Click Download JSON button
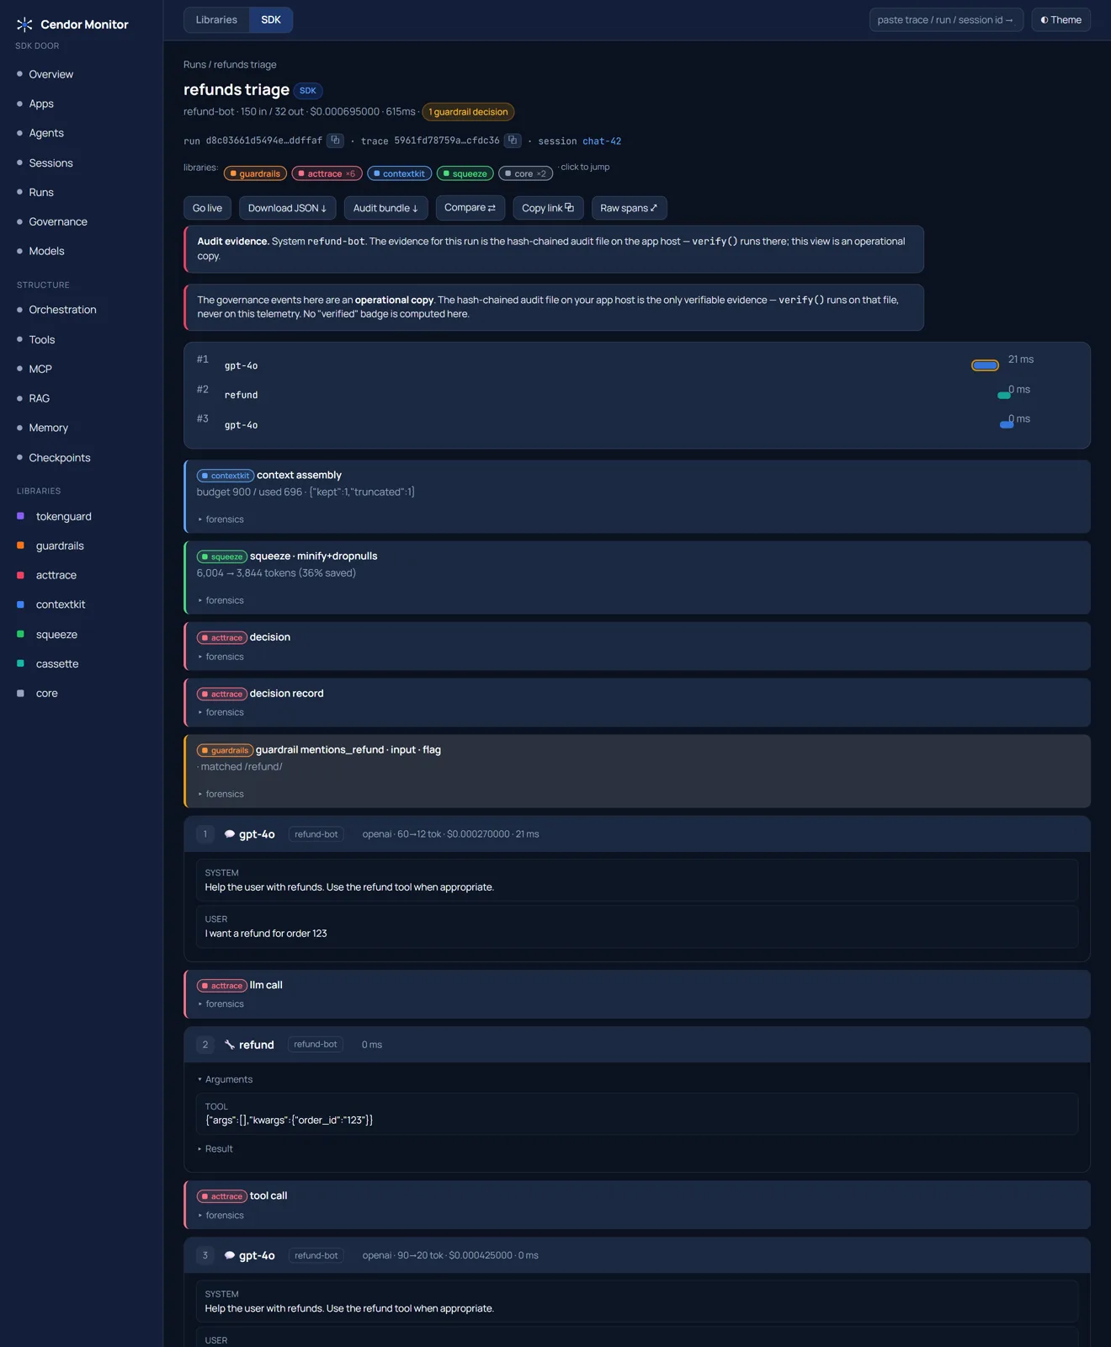Viewport: 1111px width, 1347px height. click(287, 208)
